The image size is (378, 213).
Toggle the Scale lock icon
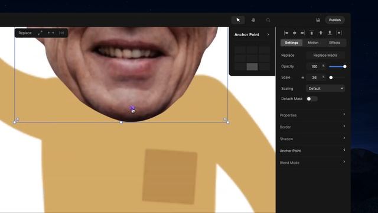(x=302, y=78)
